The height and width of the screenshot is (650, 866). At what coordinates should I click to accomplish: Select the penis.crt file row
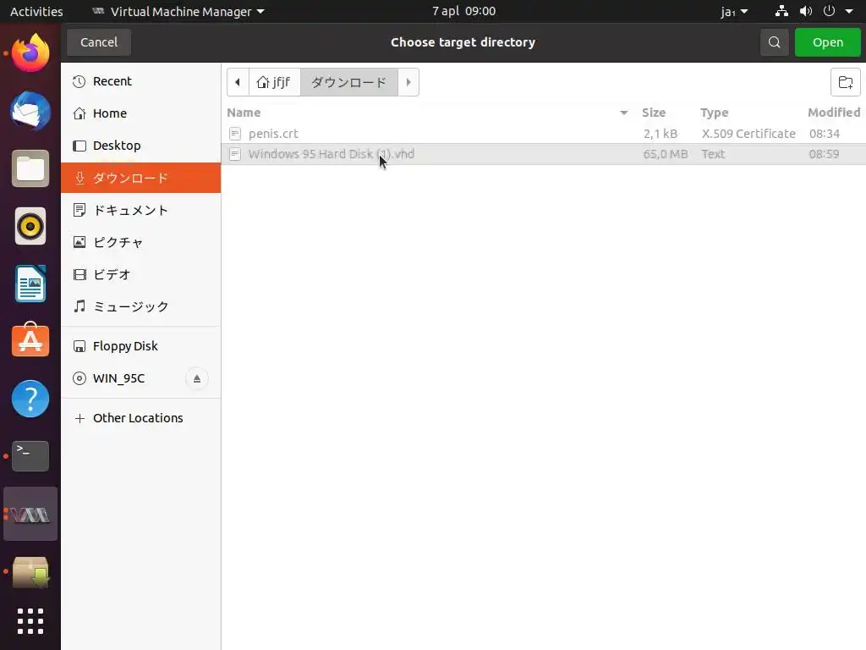pyautogui.click(x=544, y=134)
